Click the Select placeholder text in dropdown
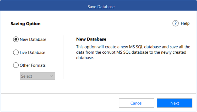 pyautogui.click(x=27, y=76)
